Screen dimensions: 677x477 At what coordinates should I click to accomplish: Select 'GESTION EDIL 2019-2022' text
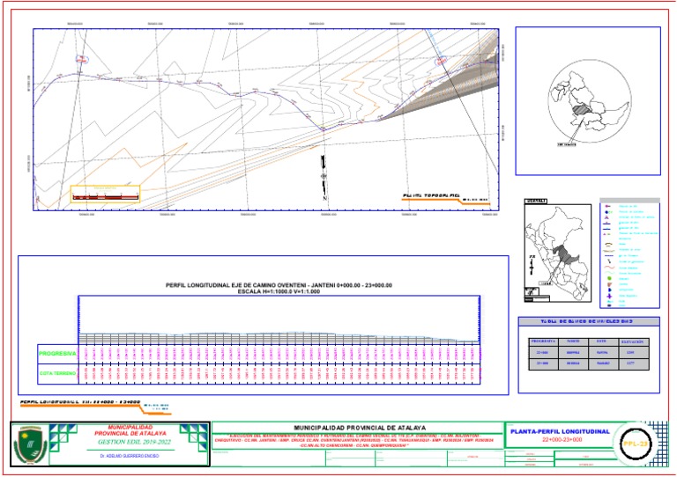(134, 442)
